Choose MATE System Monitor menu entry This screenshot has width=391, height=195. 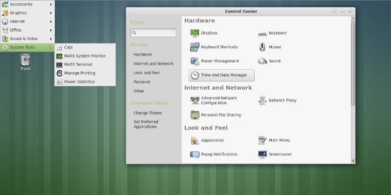pos(85,56)
